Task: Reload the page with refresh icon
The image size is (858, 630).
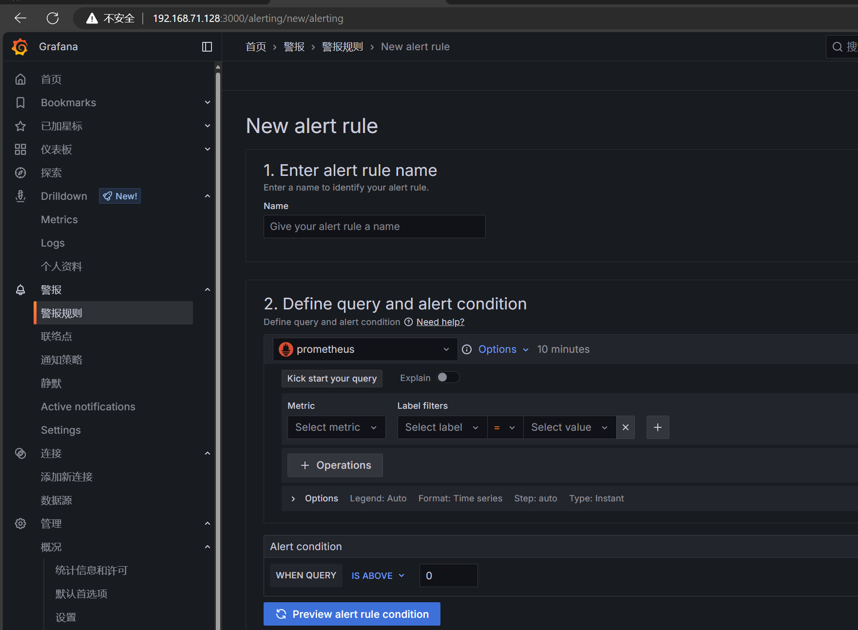Action: 53,19
